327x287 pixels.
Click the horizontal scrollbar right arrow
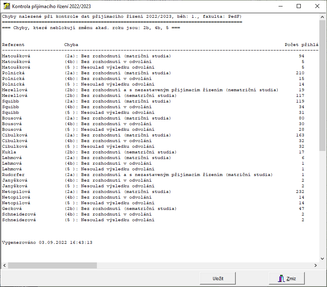coord(316,265)
